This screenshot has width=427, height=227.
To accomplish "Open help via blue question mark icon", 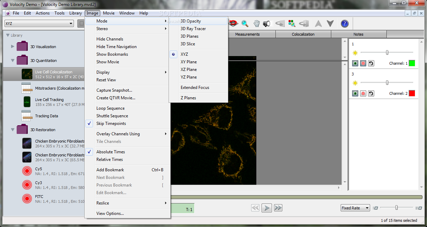I will tap(344, 24).
